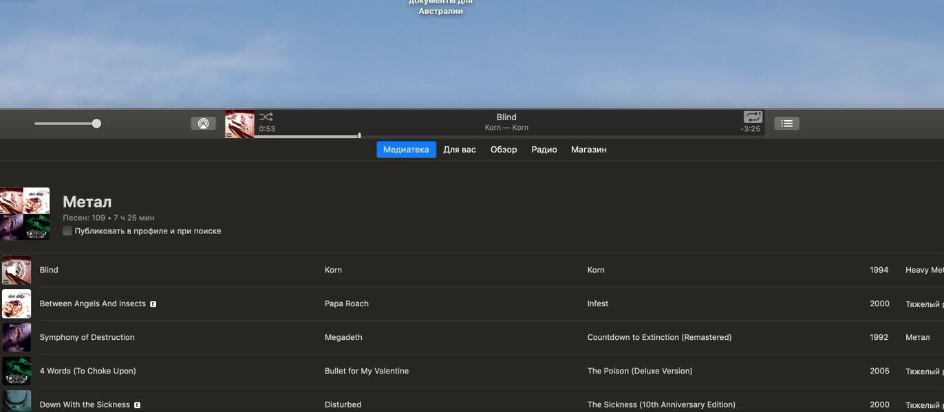Toggle shuffle playback icon
944x412 pixels.
(266, 117)
